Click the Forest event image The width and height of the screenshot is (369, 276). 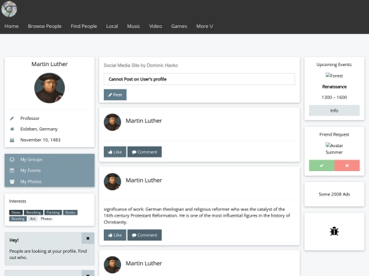click(334, 76)
